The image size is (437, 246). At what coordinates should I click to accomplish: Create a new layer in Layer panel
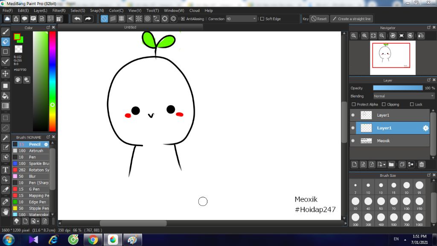[x=355, y=164]
